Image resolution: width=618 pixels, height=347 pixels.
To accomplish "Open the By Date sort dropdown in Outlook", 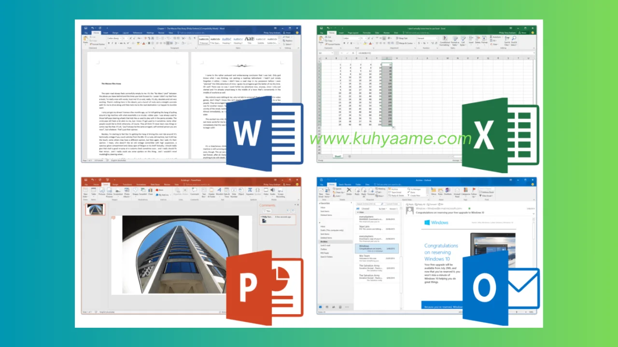I will click(x=383, y=209).
